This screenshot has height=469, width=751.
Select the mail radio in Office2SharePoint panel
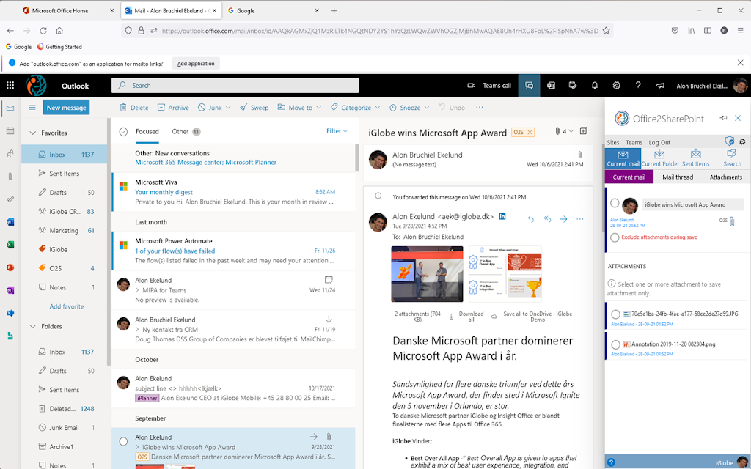click(x=615, y=203)
